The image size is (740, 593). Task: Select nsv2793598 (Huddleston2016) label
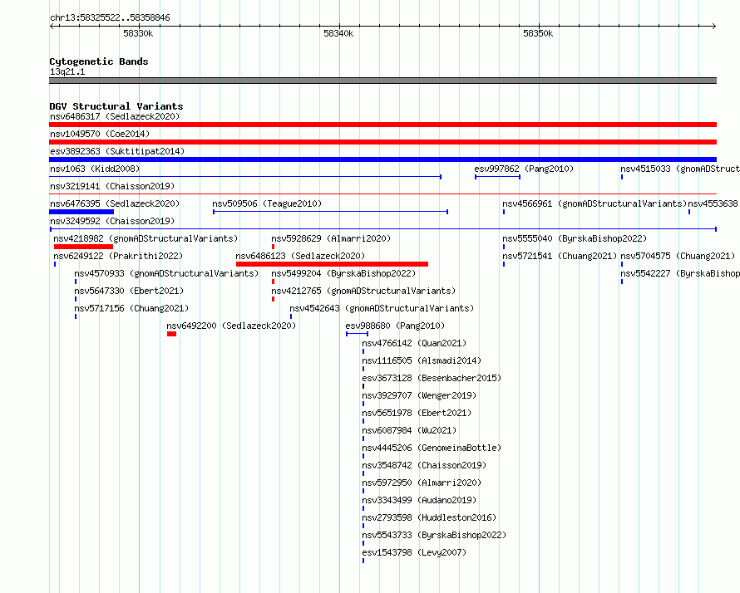click(x=429, y=517)
